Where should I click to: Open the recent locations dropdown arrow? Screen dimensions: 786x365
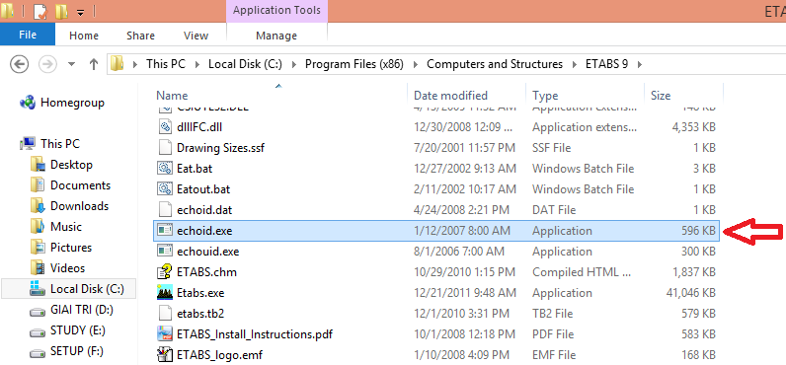pos(71,64)
